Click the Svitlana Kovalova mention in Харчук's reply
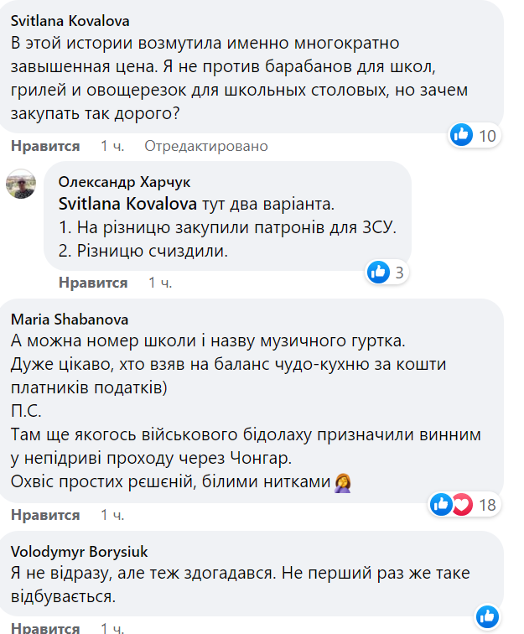The width and height of the screenshot is (524, 634). (x=127, y=204)
